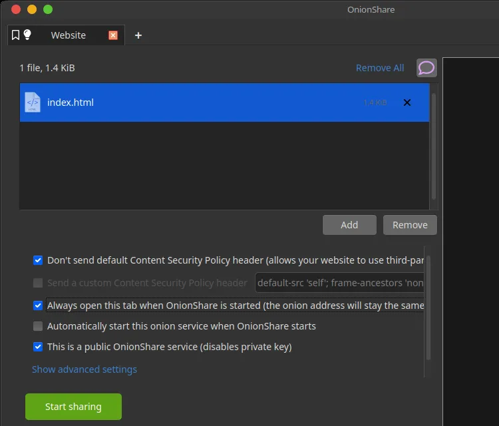Select the index.html file row

[224, 103]
